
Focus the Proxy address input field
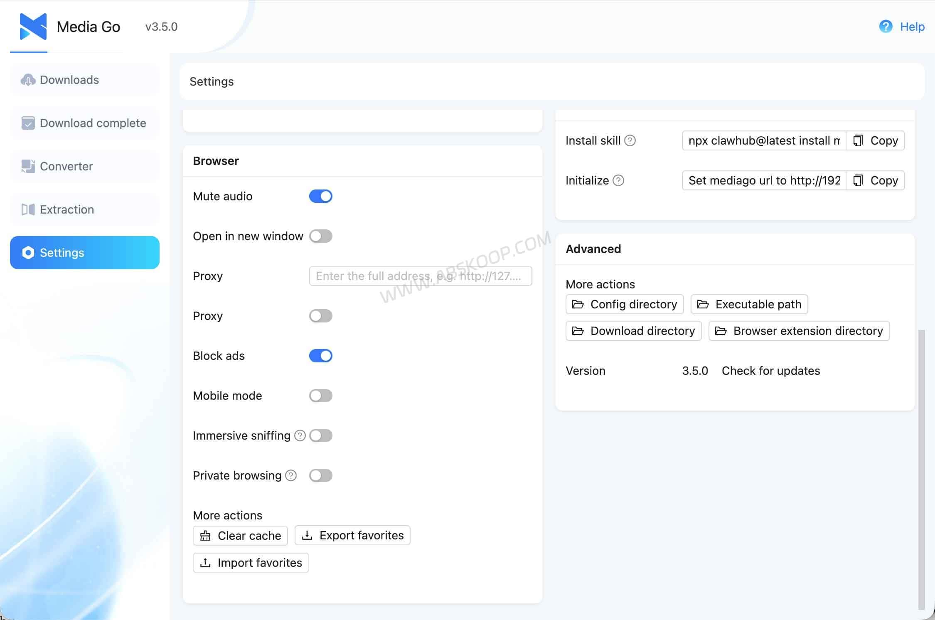coord(421,276)
